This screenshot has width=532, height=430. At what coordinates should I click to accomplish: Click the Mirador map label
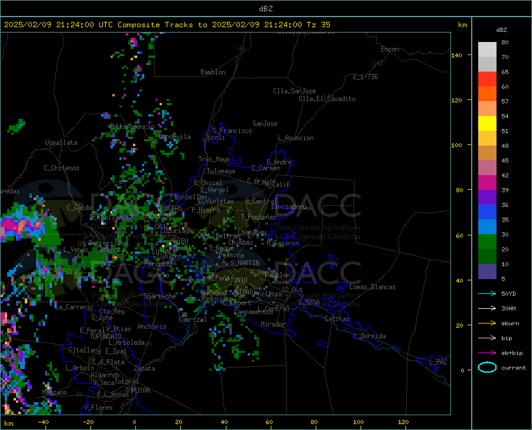(273, 324)
